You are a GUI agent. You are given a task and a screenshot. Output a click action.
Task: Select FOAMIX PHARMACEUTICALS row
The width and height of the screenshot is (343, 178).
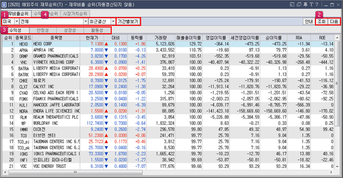(x=56, y=99)
